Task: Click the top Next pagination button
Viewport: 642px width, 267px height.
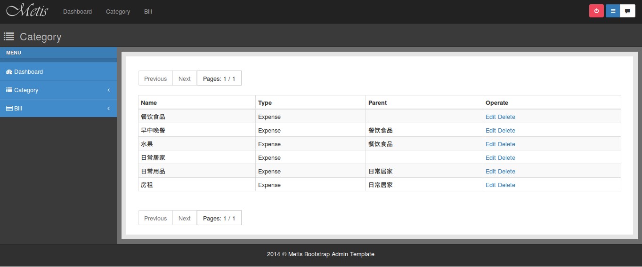Action: tap(185, 79)
